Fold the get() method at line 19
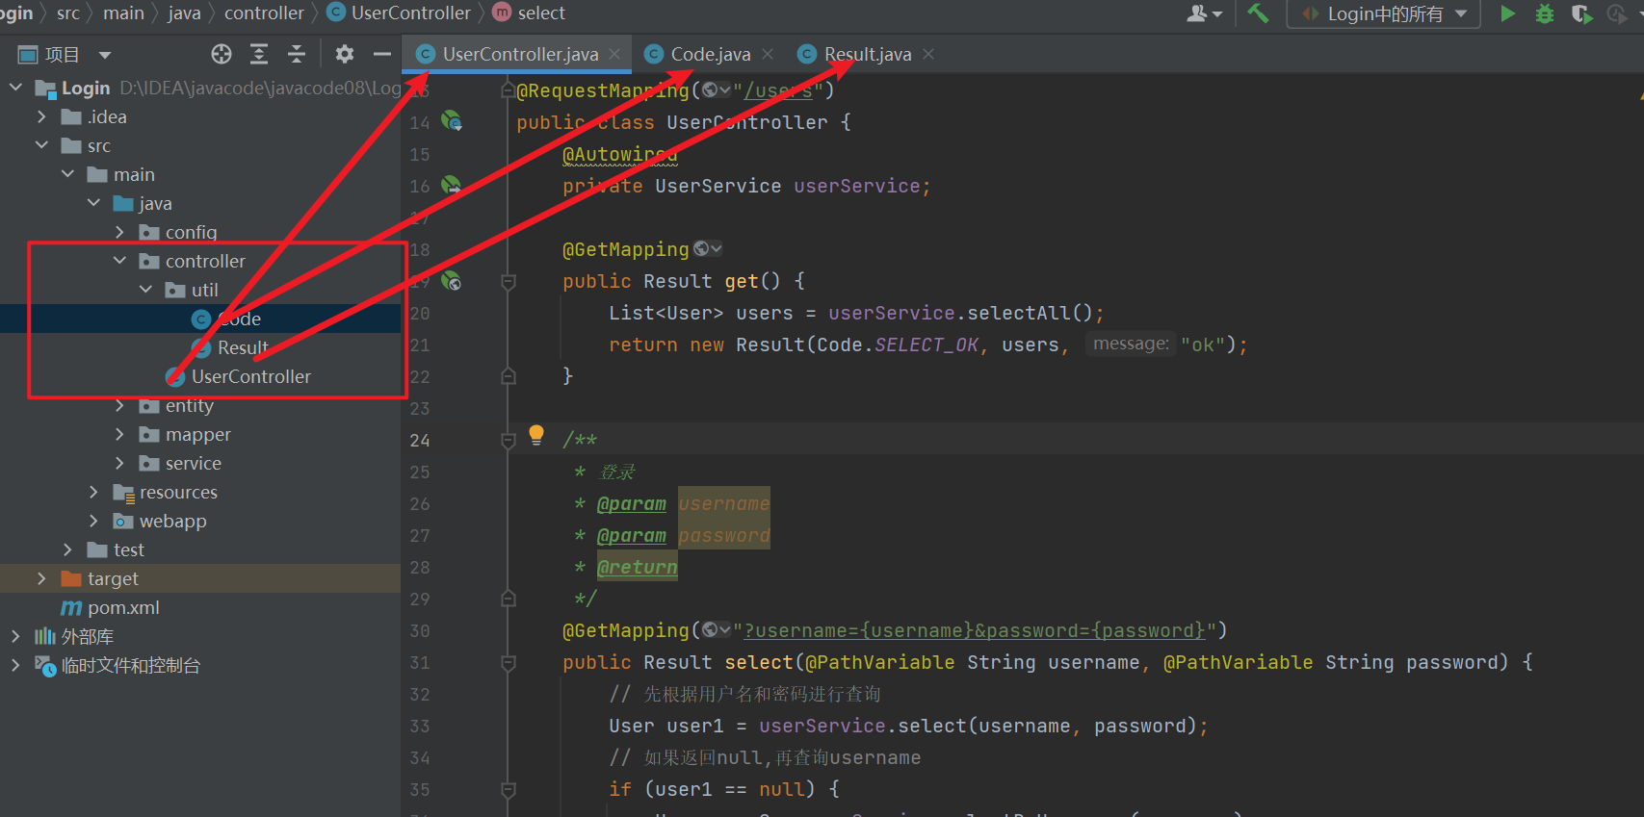This screenshot has width=1644, height=817. 509,282
